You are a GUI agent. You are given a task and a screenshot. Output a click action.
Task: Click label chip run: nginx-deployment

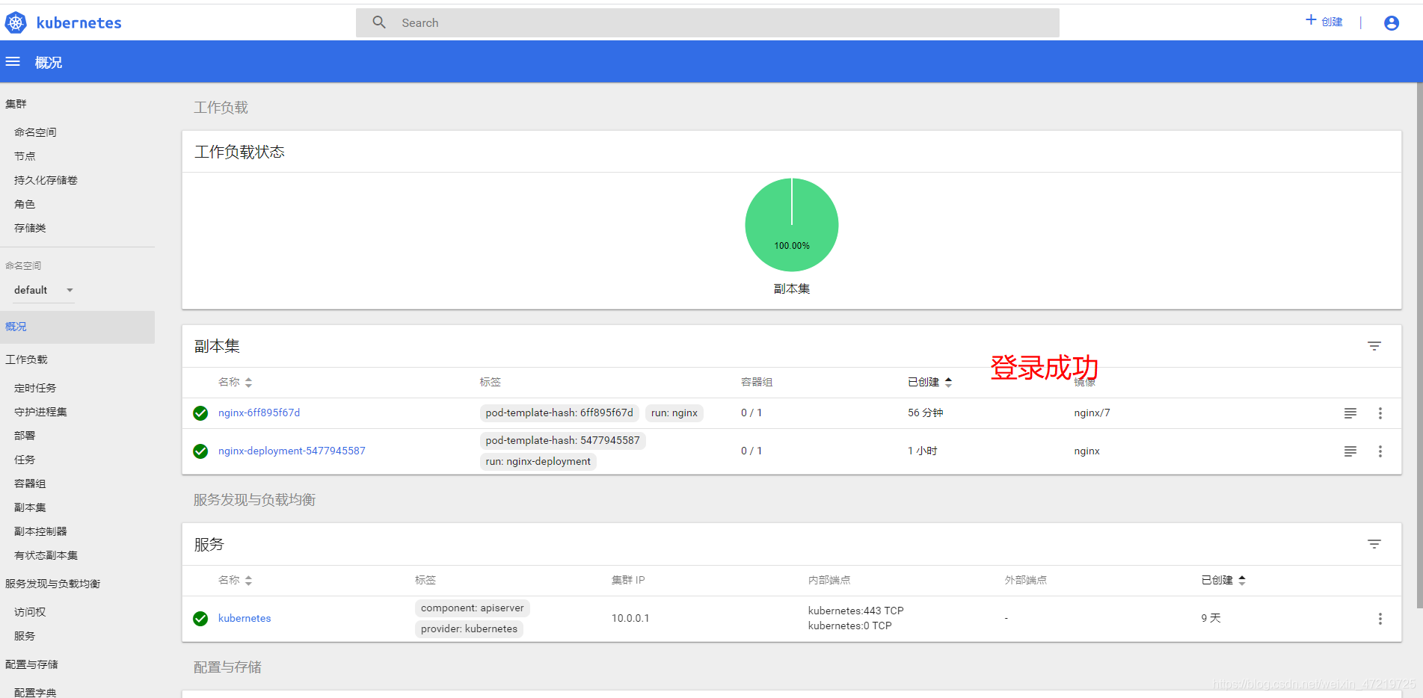[x=538, y=461]
